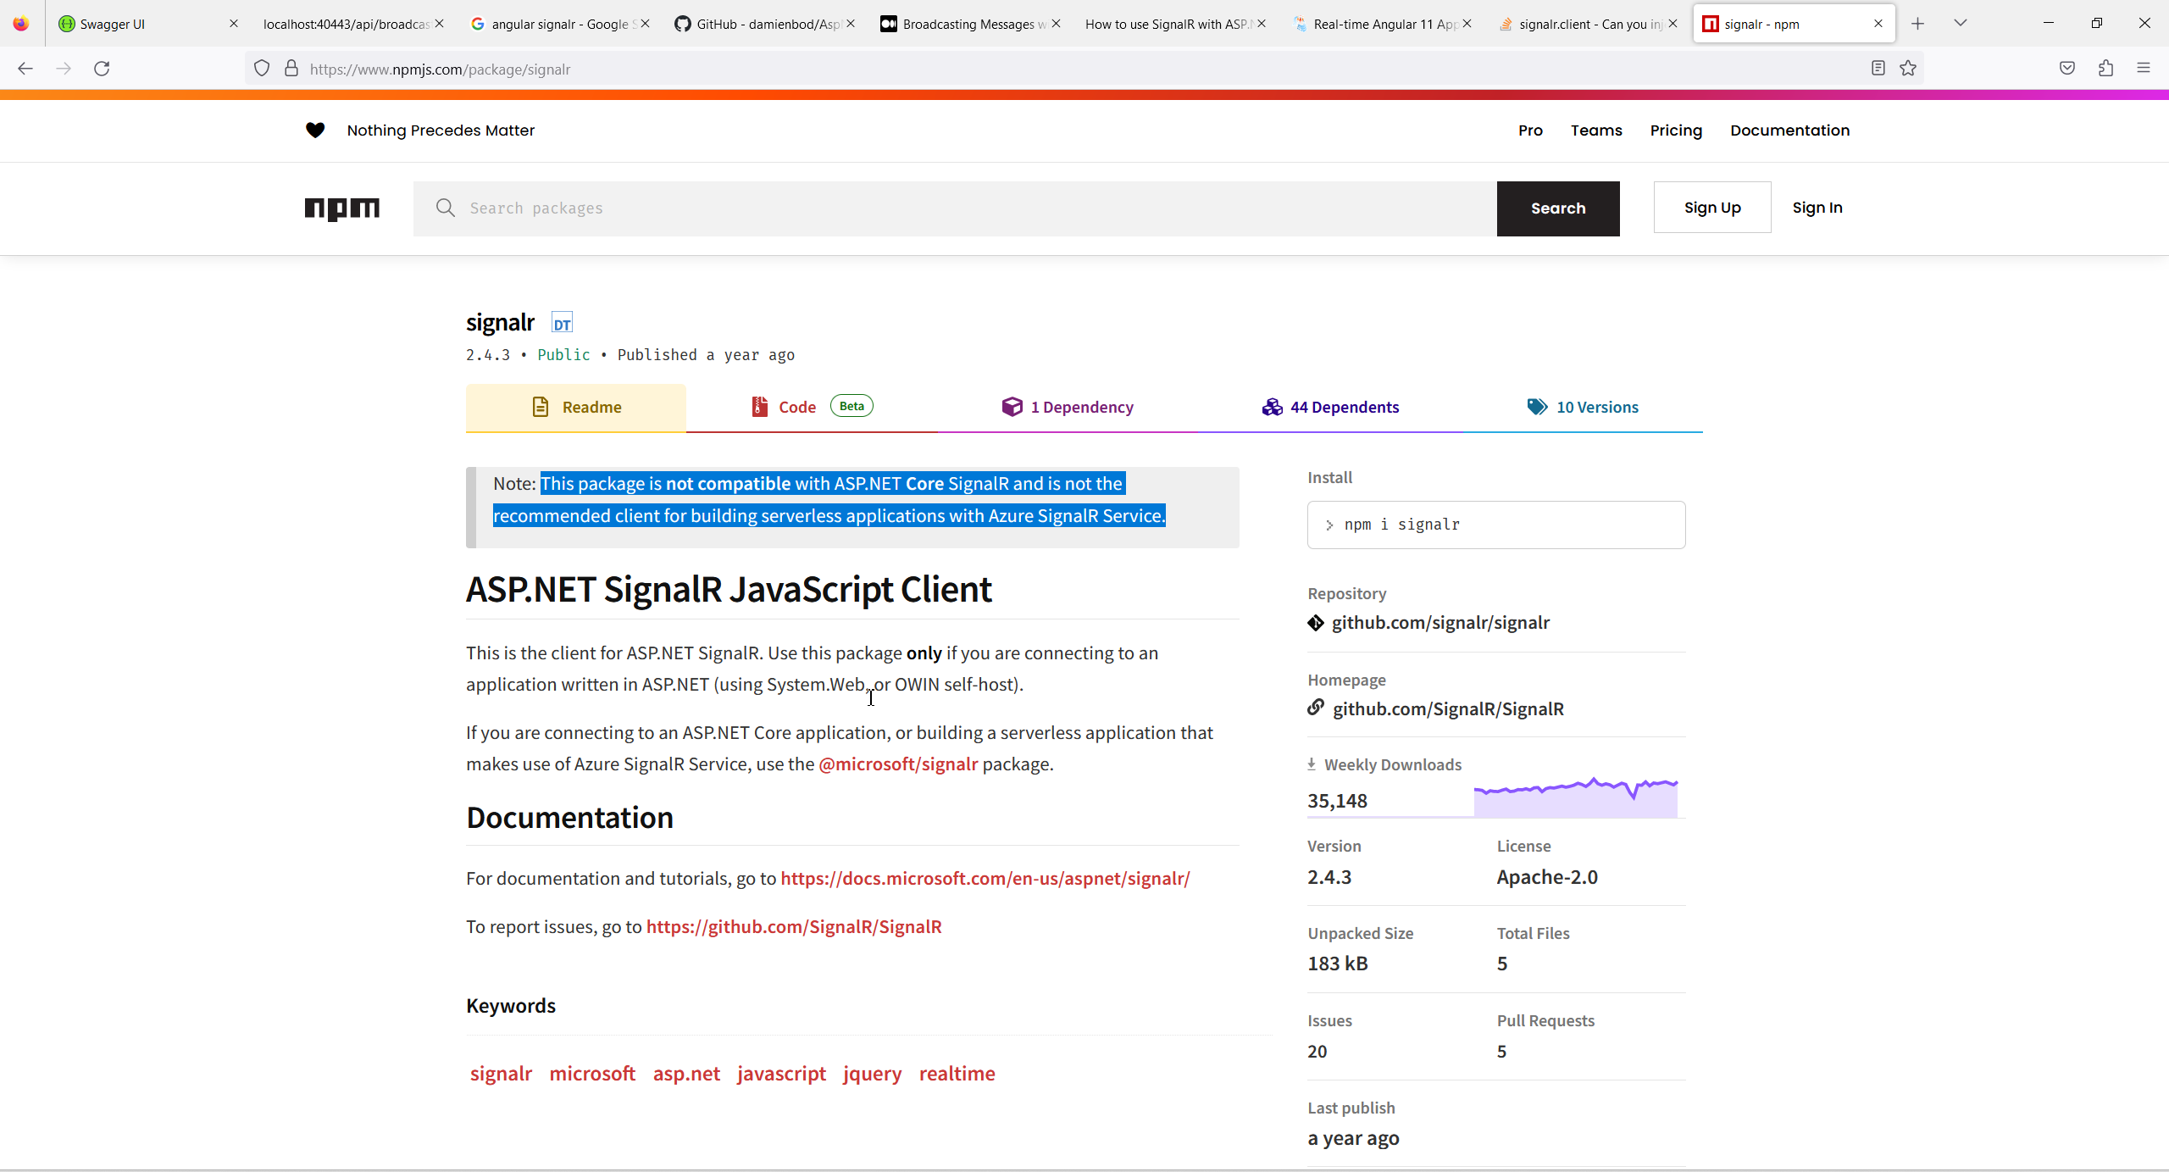Screen dimensions: 2169x1172
Task: Click the reload page icon
Action: click(x=102, y=69)
